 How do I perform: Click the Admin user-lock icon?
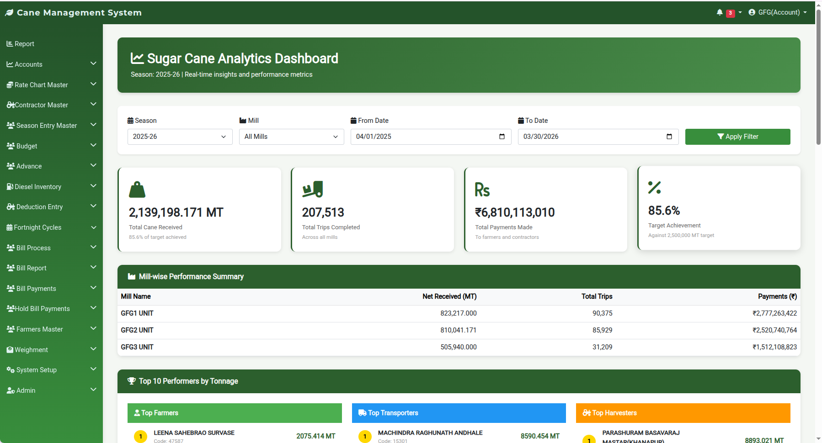point(11,390)
